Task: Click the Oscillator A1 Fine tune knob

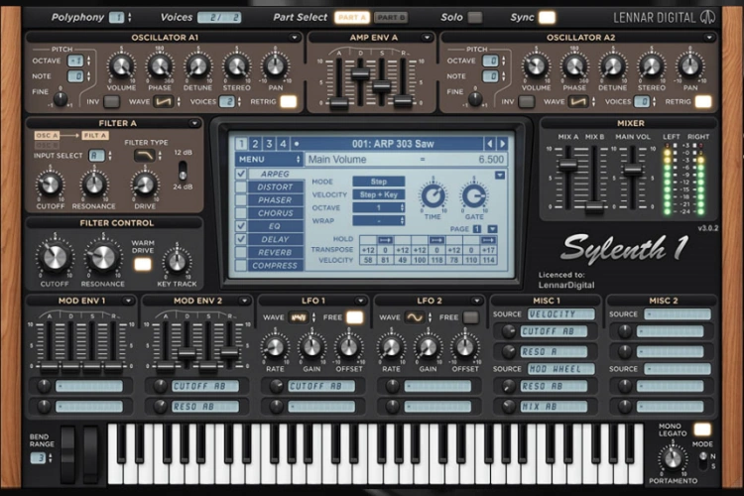Action: 61,99
